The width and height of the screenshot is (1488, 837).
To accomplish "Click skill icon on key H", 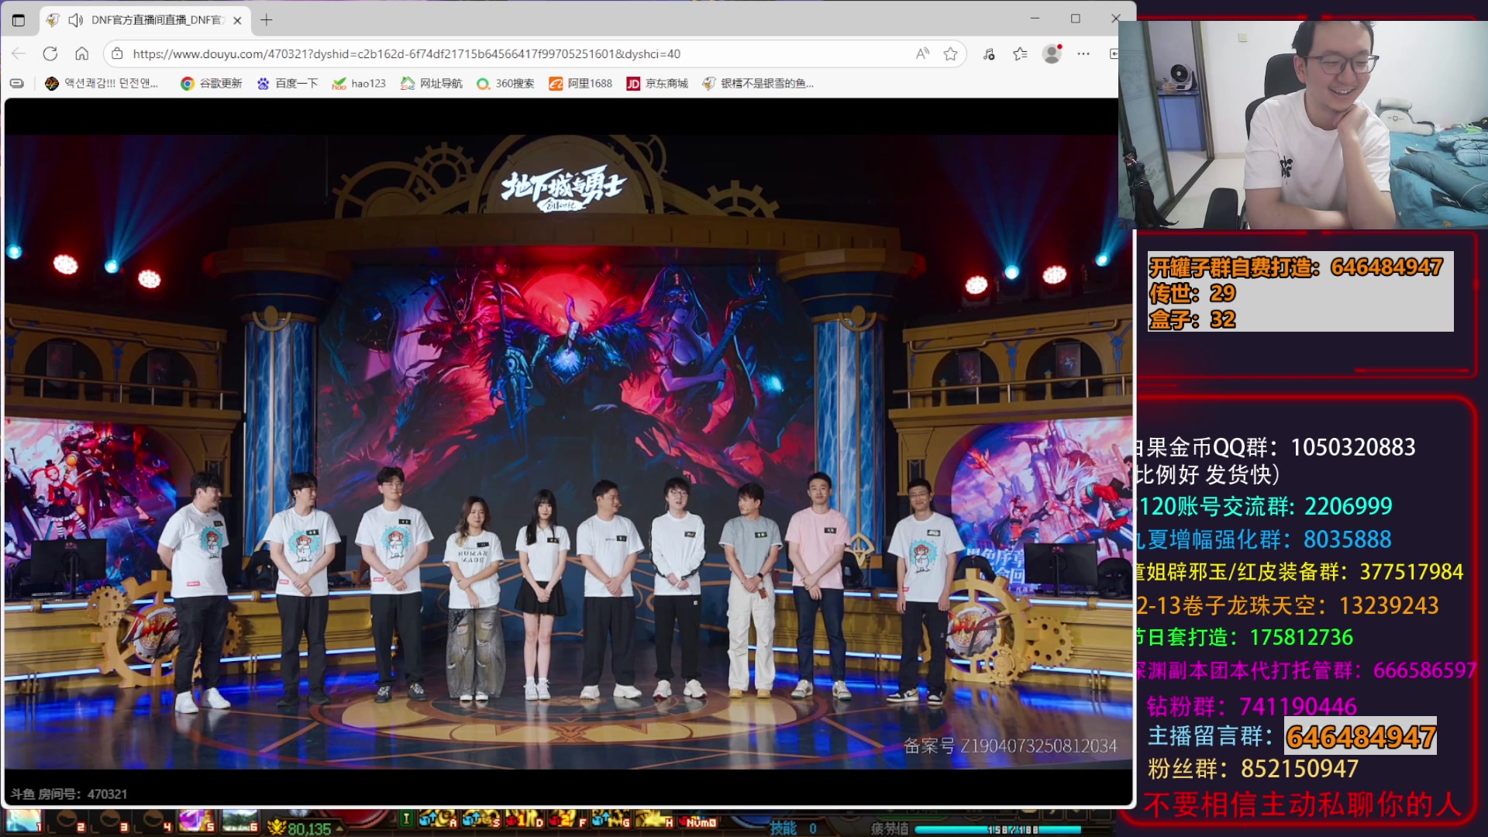I will 655,819.
